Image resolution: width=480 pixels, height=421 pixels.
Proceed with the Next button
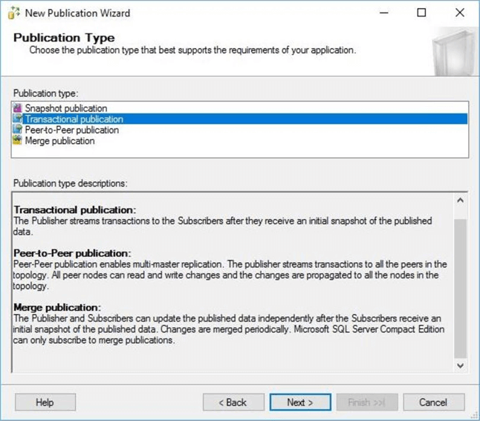coord(299,402)
